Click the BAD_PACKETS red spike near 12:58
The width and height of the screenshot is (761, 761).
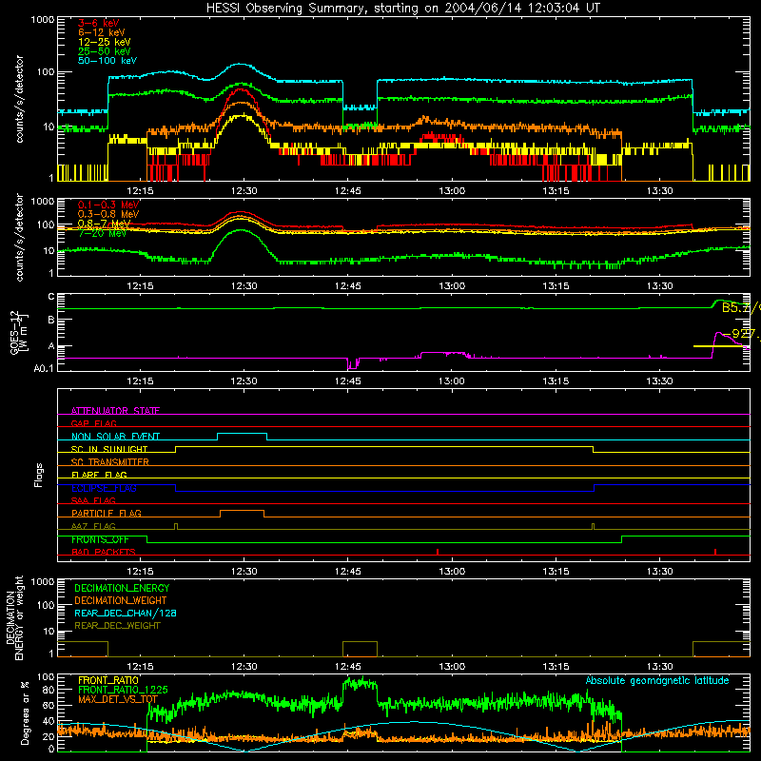point(438,552)
